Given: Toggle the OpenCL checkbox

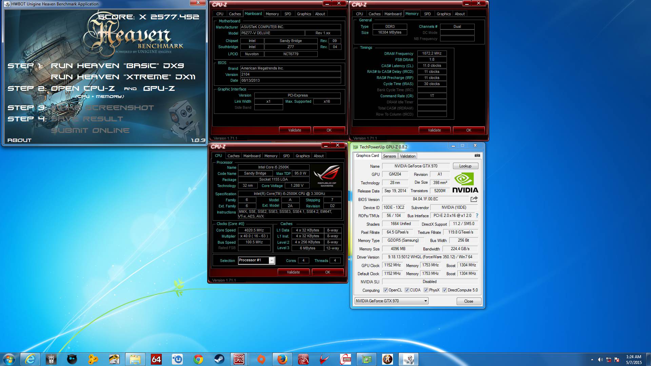Looking at the screenshot, I should (386, 290).
